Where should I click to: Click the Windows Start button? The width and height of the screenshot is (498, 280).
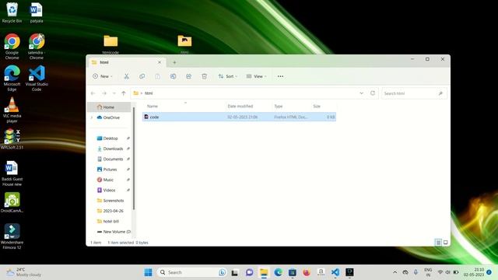click(148, 272)
